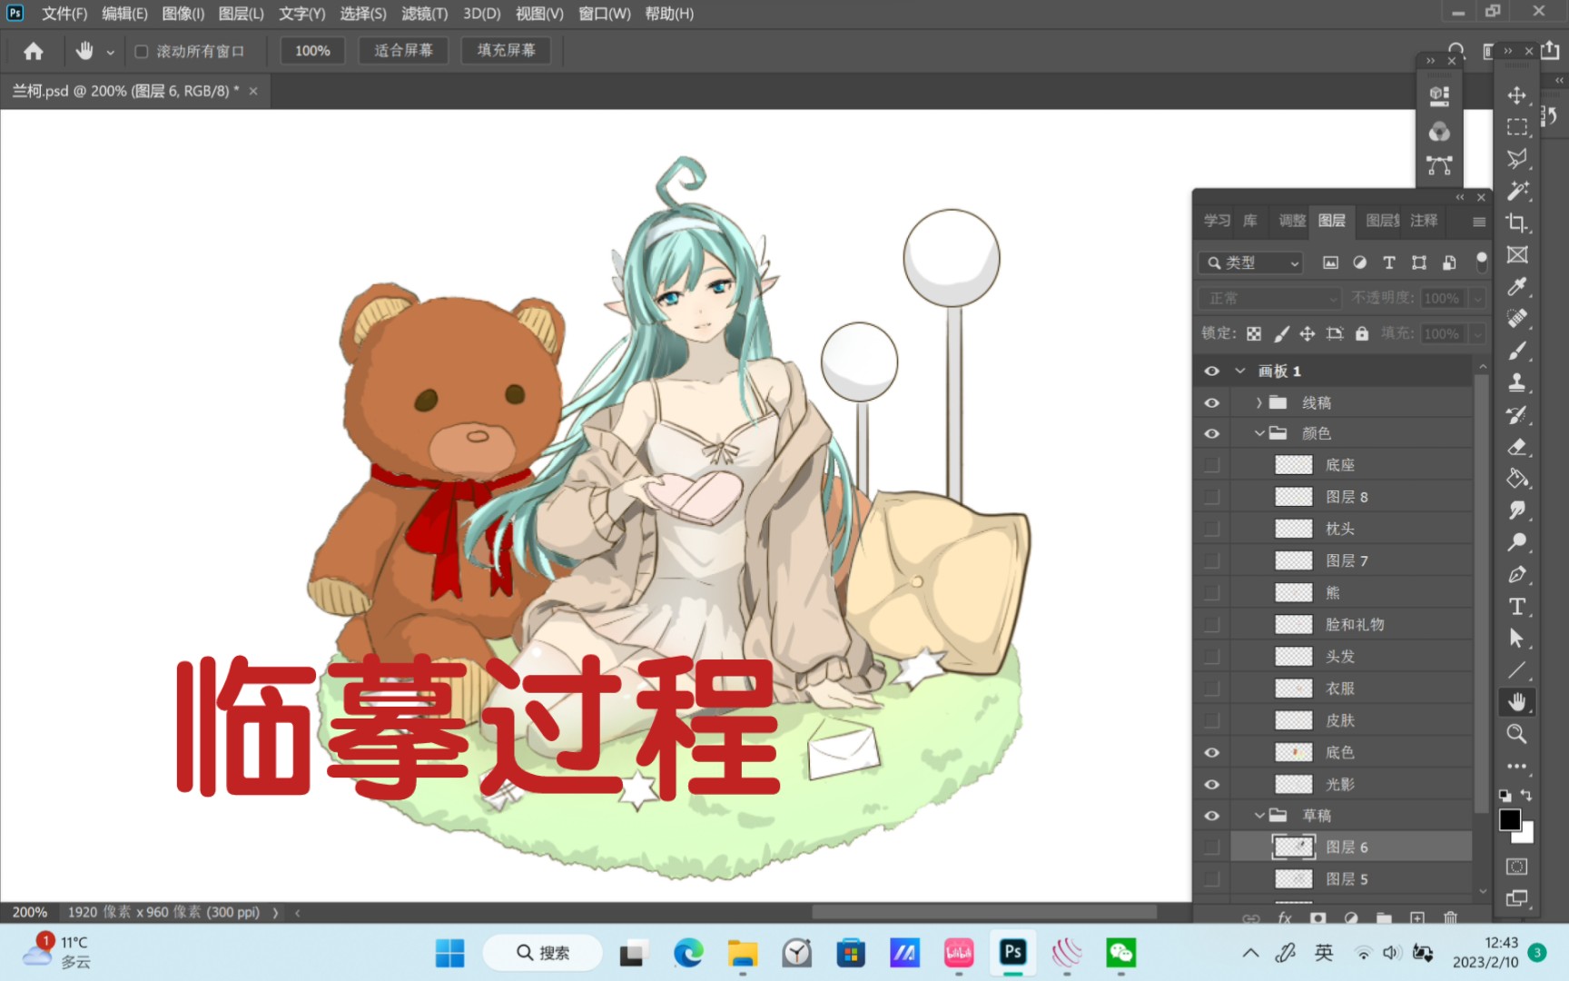The image size is (1569, 981).
Task: Select the Crop tool
Action: 1516,223
